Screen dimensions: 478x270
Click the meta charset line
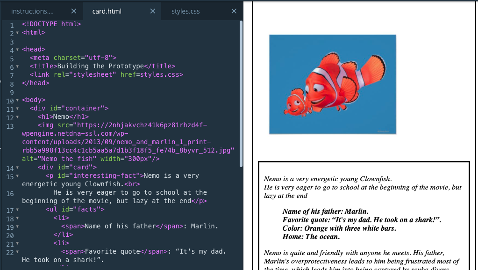[73, 58]
